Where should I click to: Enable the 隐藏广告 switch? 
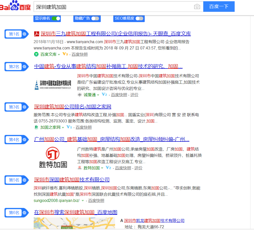click(x=95, y=19)
